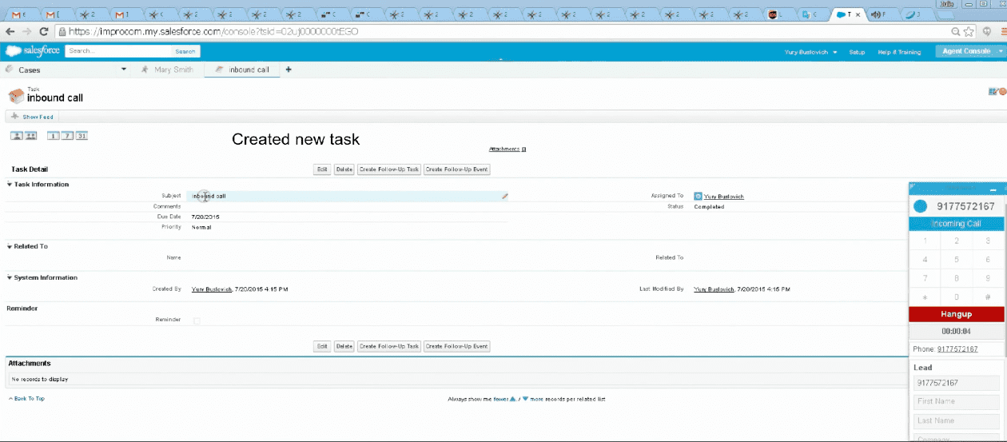Select the week view calendar icon

(x=68, y=136)
